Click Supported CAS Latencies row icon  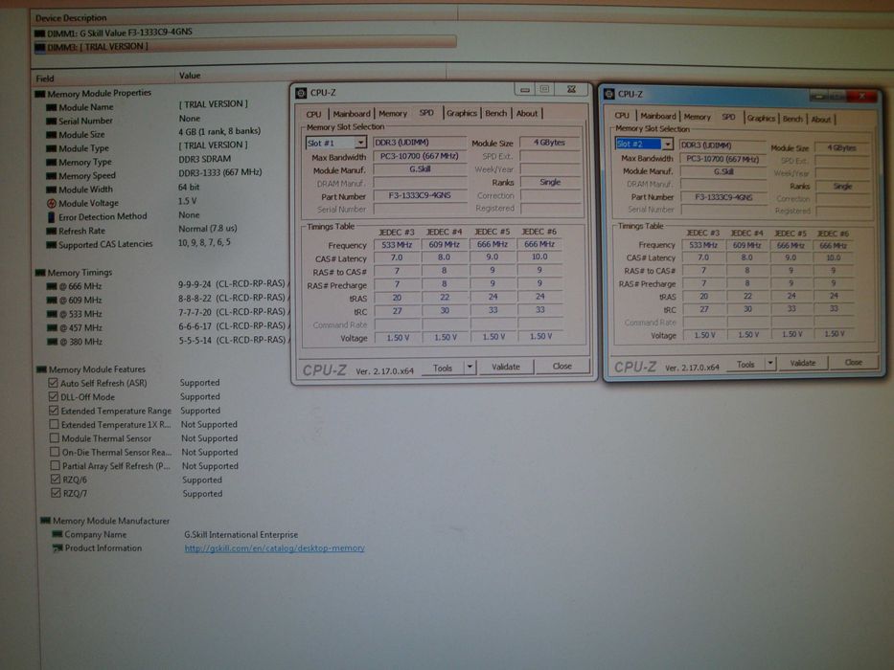tap(52, 245)
